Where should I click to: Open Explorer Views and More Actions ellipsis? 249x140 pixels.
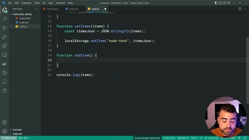[x=36, y=9]
